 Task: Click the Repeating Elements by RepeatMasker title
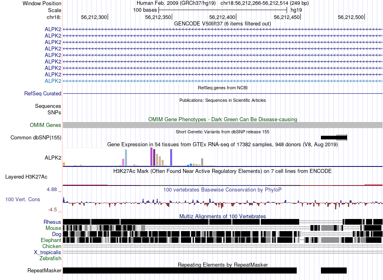pyautogui.click(x=223, y=265)
